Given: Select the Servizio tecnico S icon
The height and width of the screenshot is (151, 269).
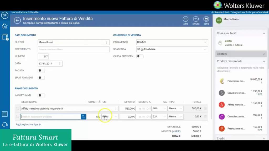Looking at the screenshot, I should [222, 93].
